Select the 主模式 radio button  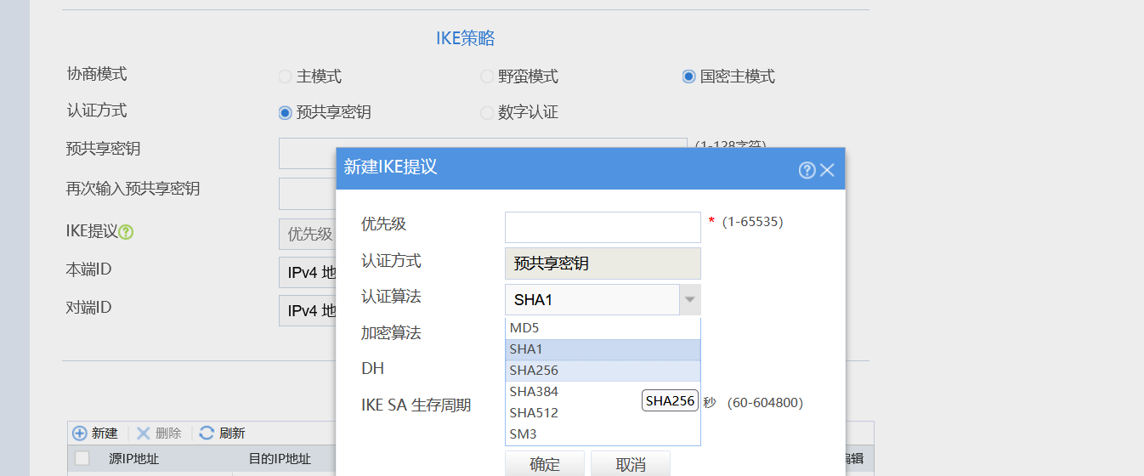pyautogui.click(x=286, y=76)
